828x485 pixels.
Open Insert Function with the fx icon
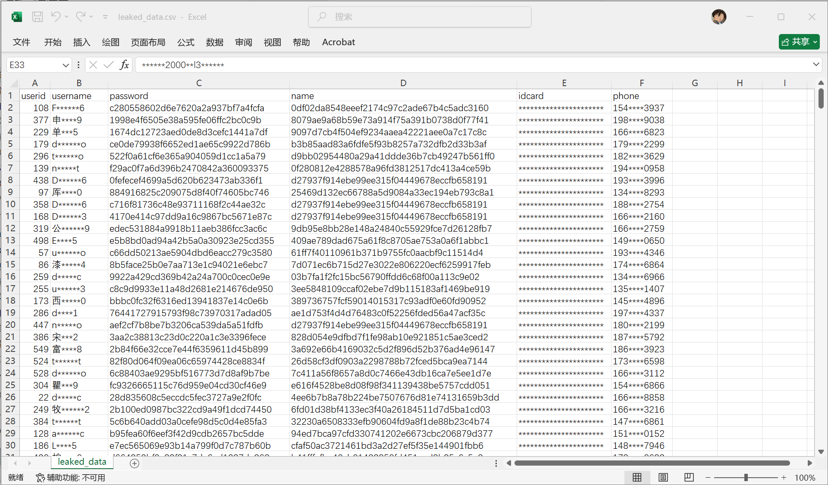(x=124, y=65)
